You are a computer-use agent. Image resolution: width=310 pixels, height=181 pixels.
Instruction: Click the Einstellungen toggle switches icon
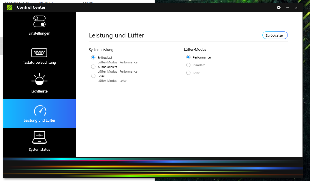pyautogui.click(x=39, y=21)
